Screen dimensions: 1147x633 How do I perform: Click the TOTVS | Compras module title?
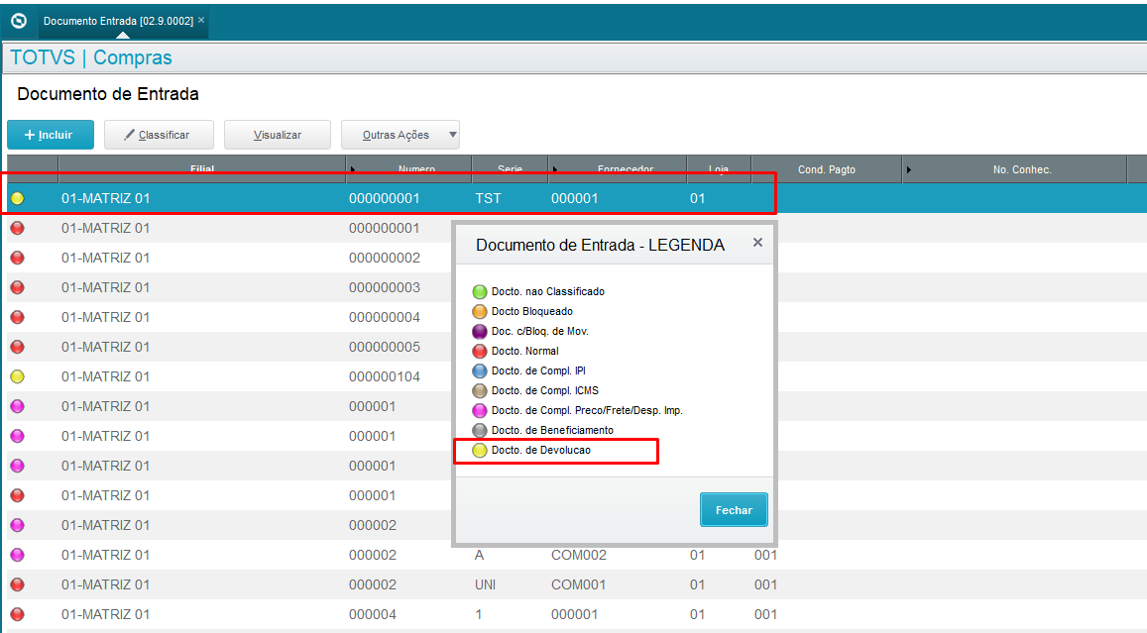(90, 57)
